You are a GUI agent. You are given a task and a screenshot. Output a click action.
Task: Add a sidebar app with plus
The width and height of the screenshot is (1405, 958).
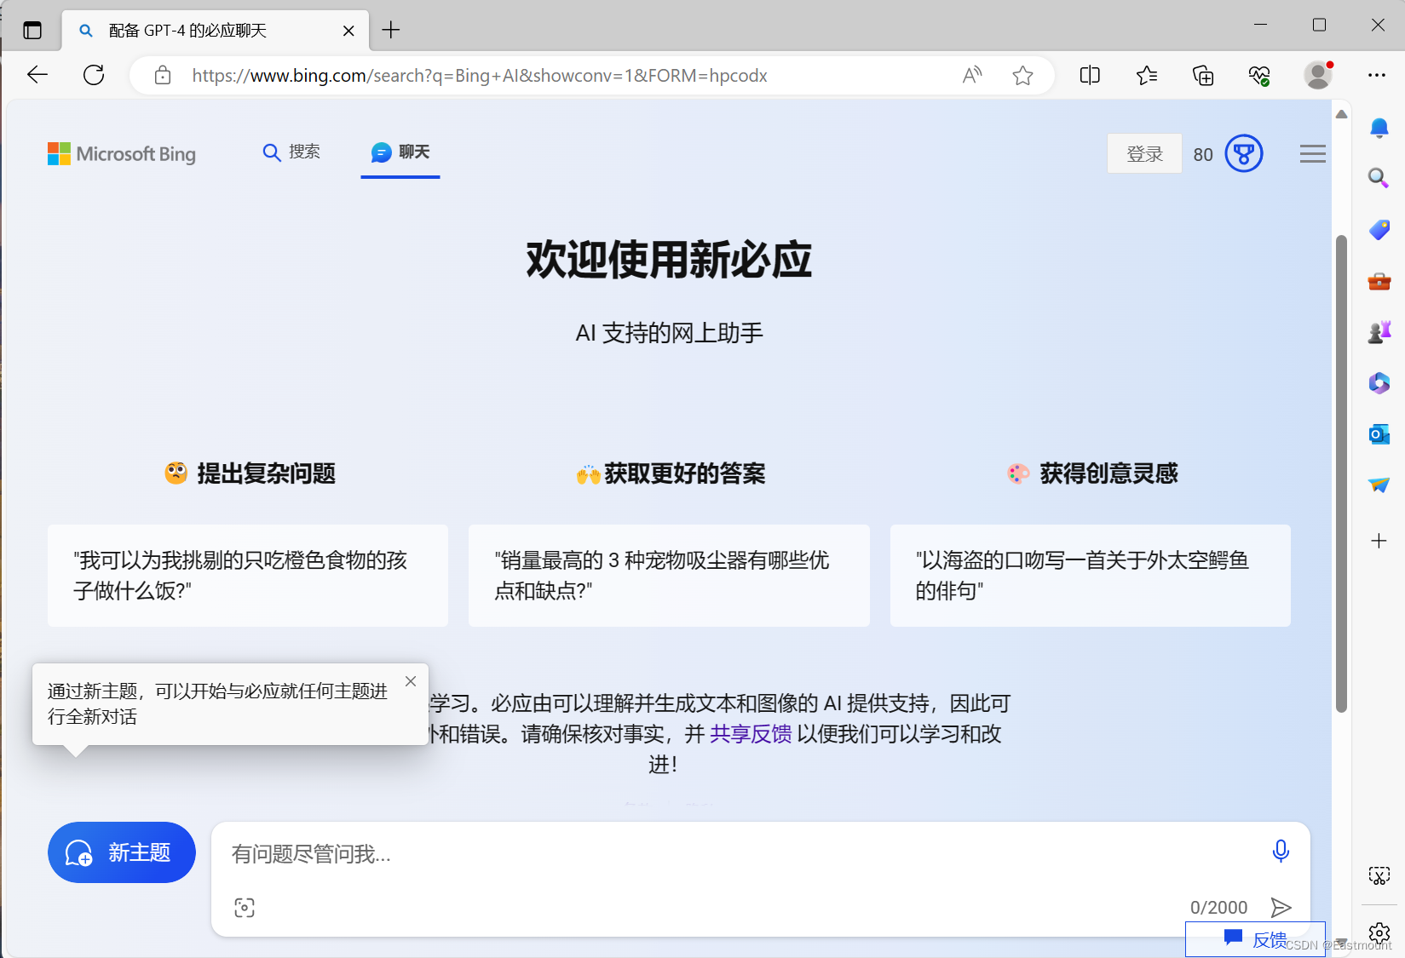tap(1379, 541)
